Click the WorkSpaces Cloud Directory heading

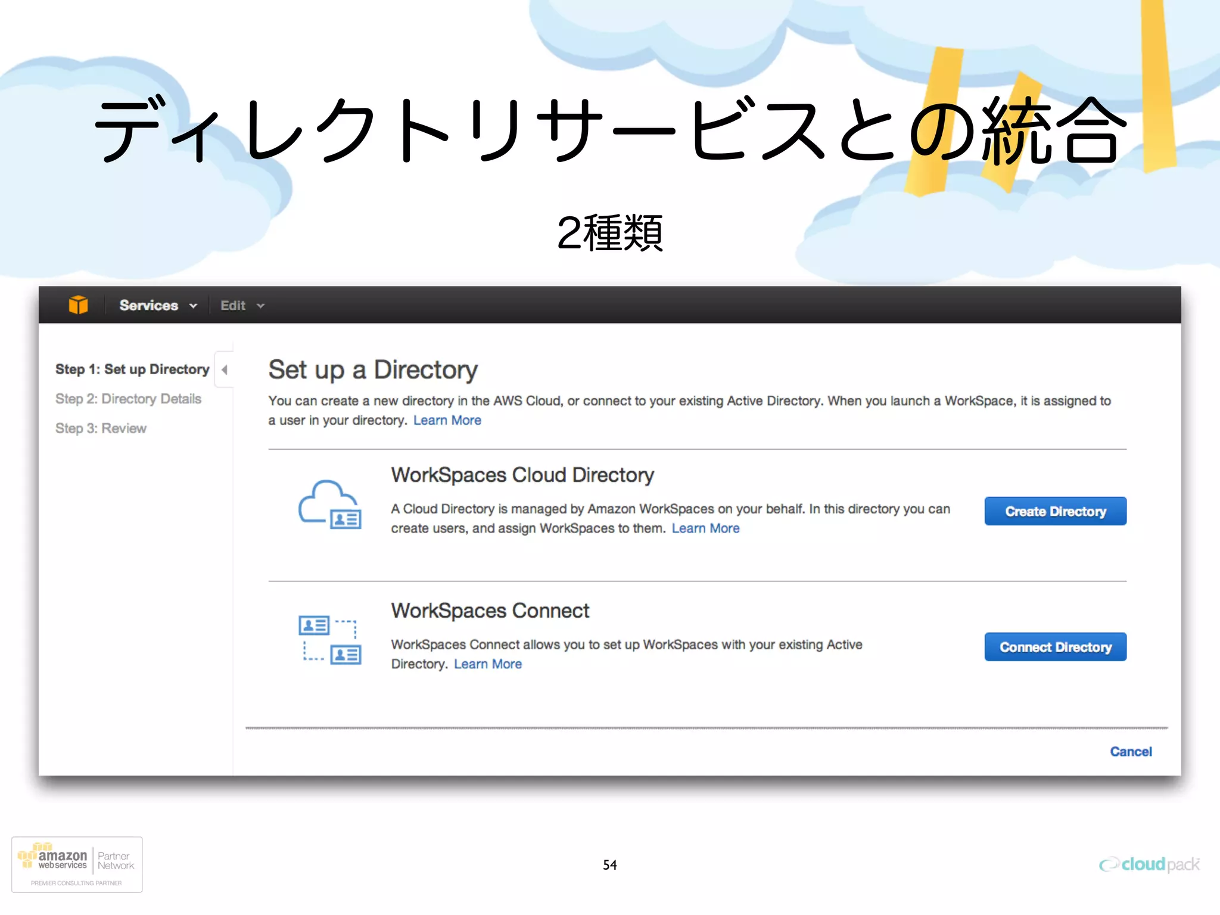(522, 475)
